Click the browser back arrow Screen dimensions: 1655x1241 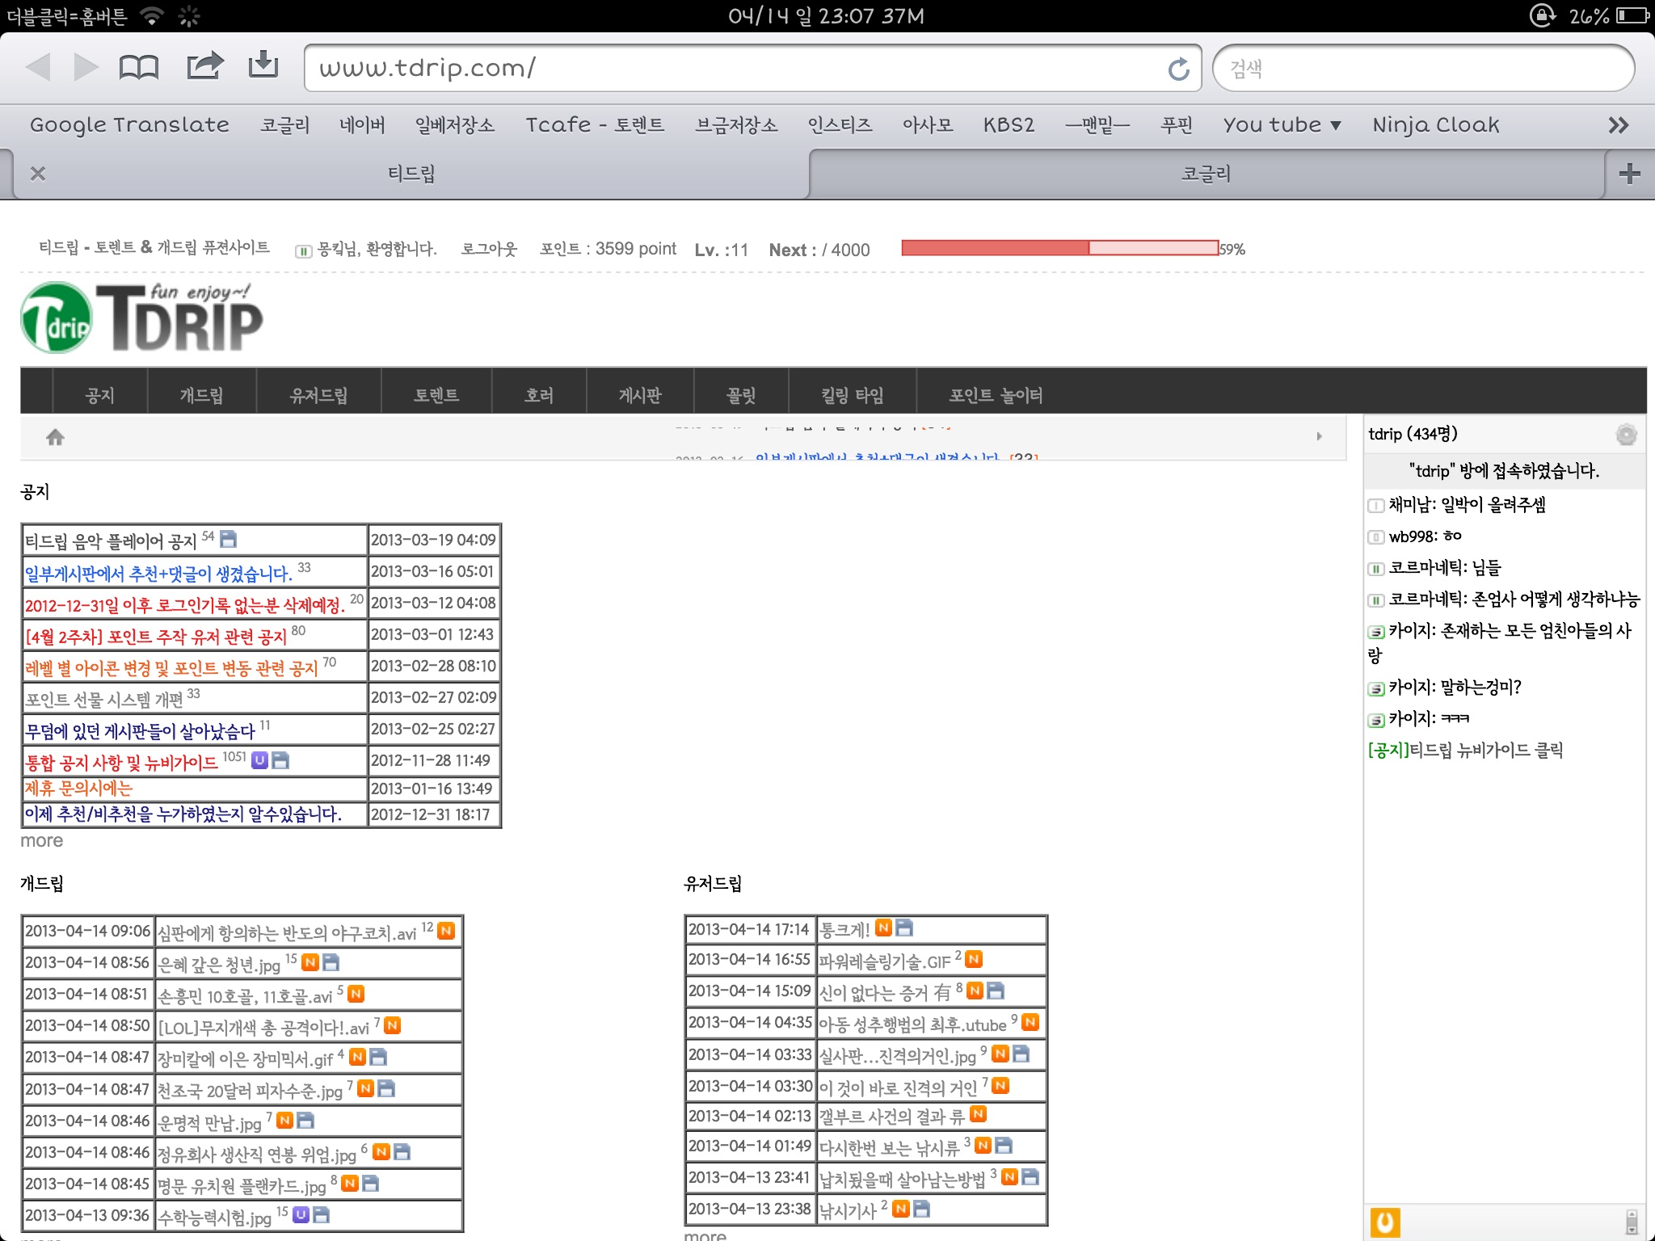click(38, 67)
